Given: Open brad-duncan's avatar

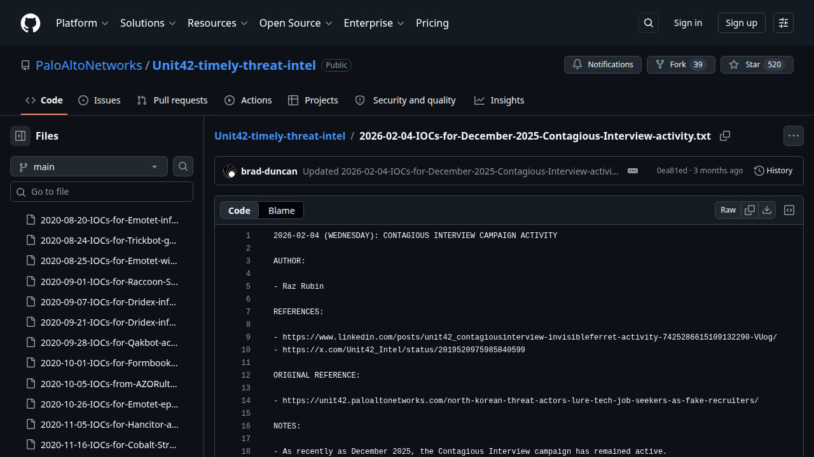Looking at the screenshot, I should click(230, 171).
